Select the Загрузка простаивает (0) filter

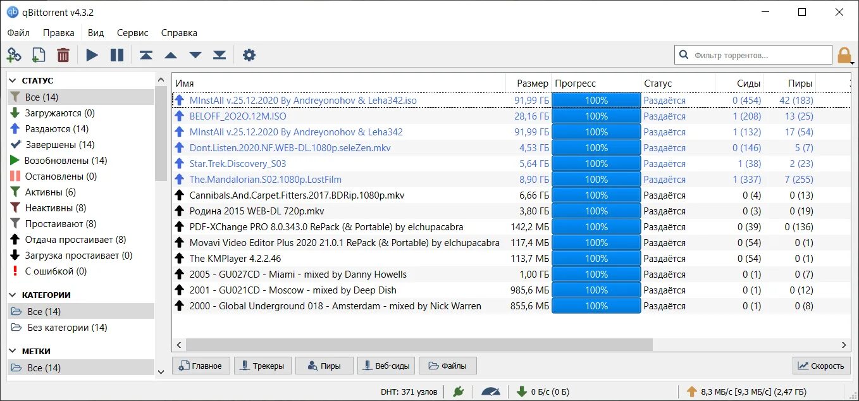(x=80, y=256)
